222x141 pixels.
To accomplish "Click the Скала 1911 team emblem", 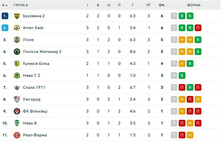I will coord(17,87).
